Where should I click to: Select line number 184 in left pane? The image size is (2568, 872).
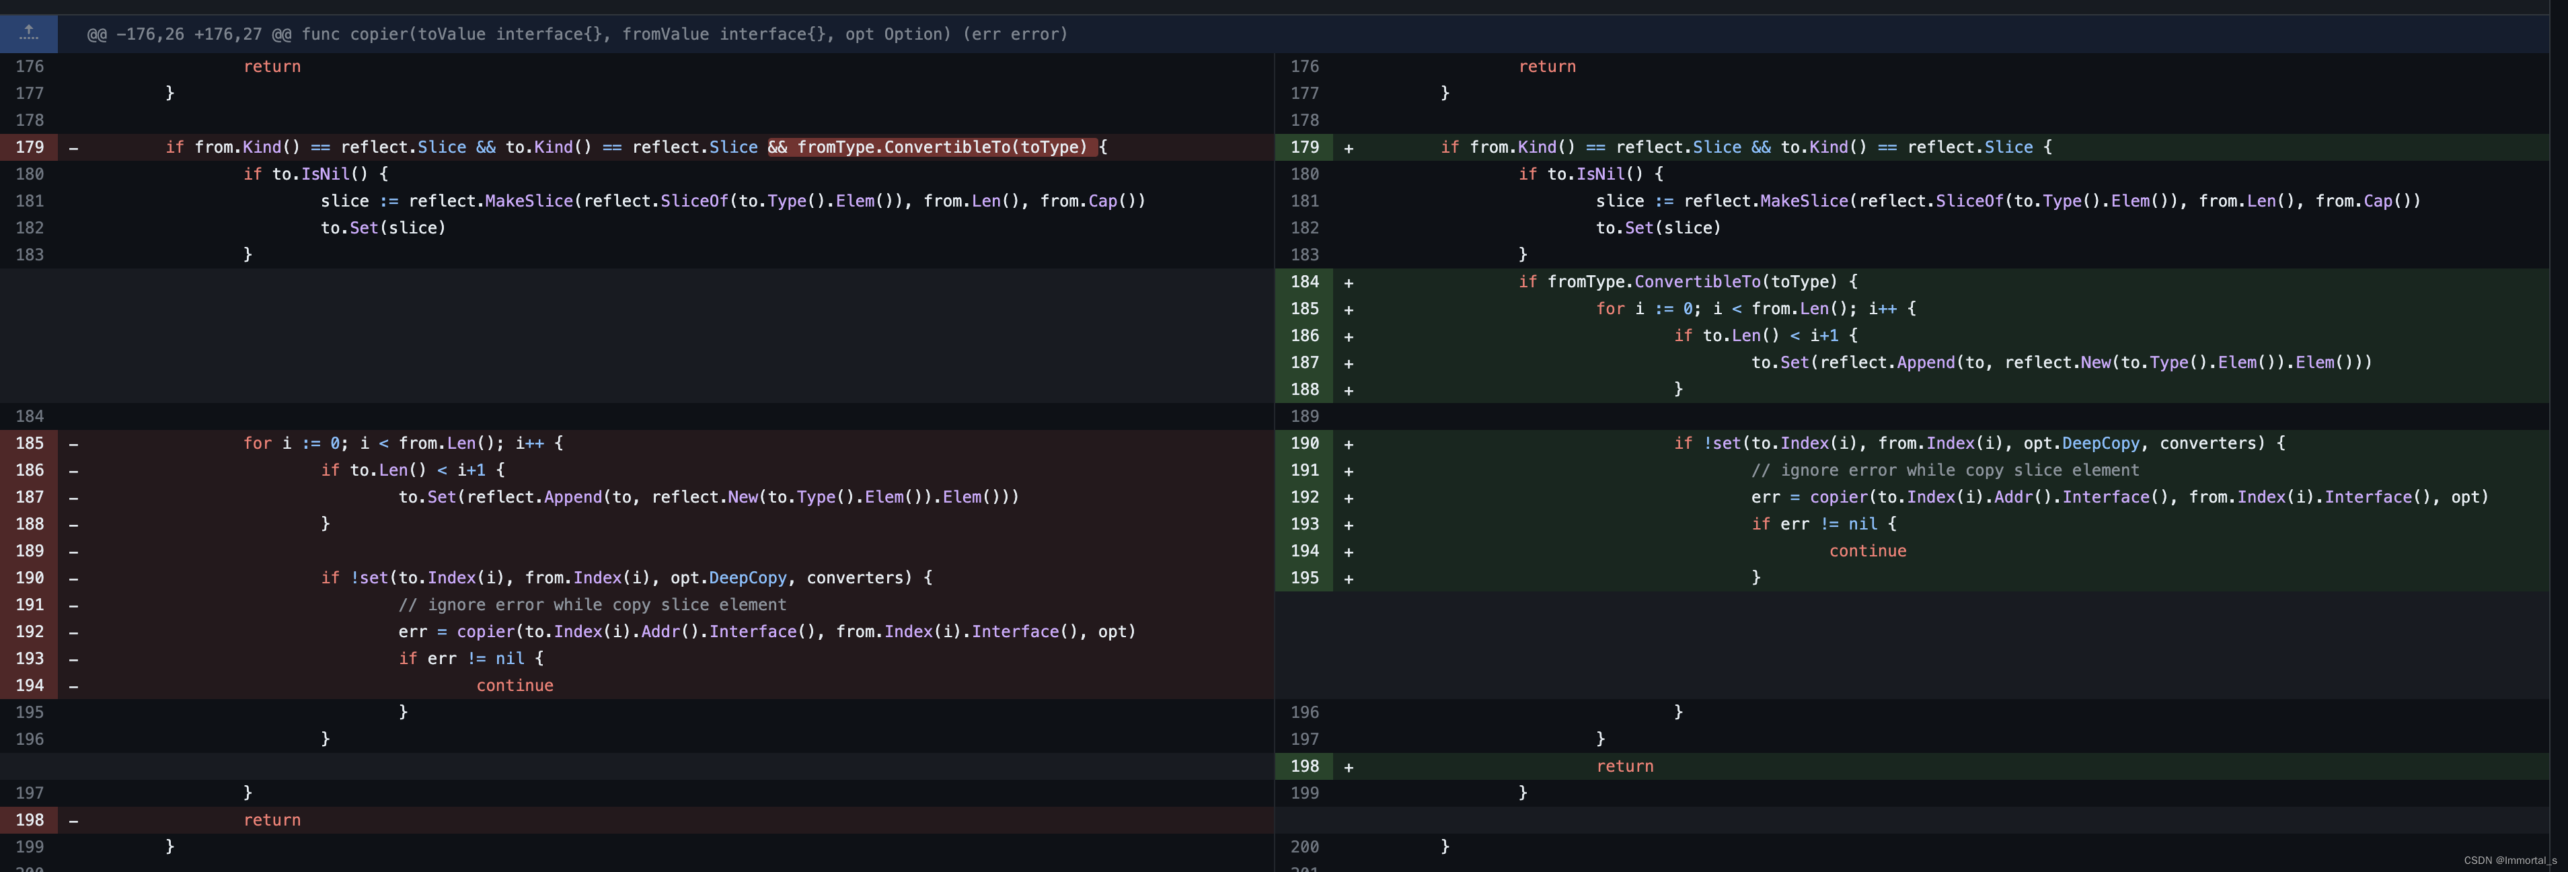click(x=30, y=416)
